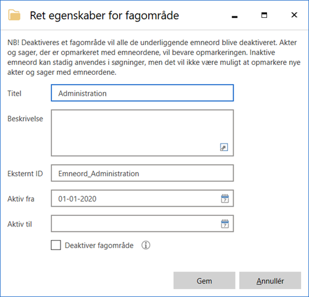This screenshot has height=297, width=309.
Task: Close the Ret egenskaber for fagområde dialog
Action: (294, 15)
